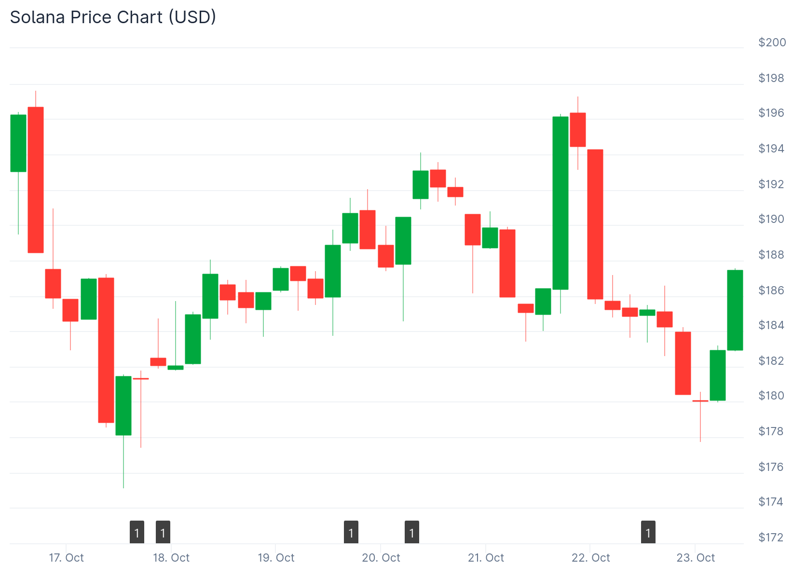The height and width of the screenshot is (579, 793).
Task: Click the first green candle at left edge
Action: [18, 143]
